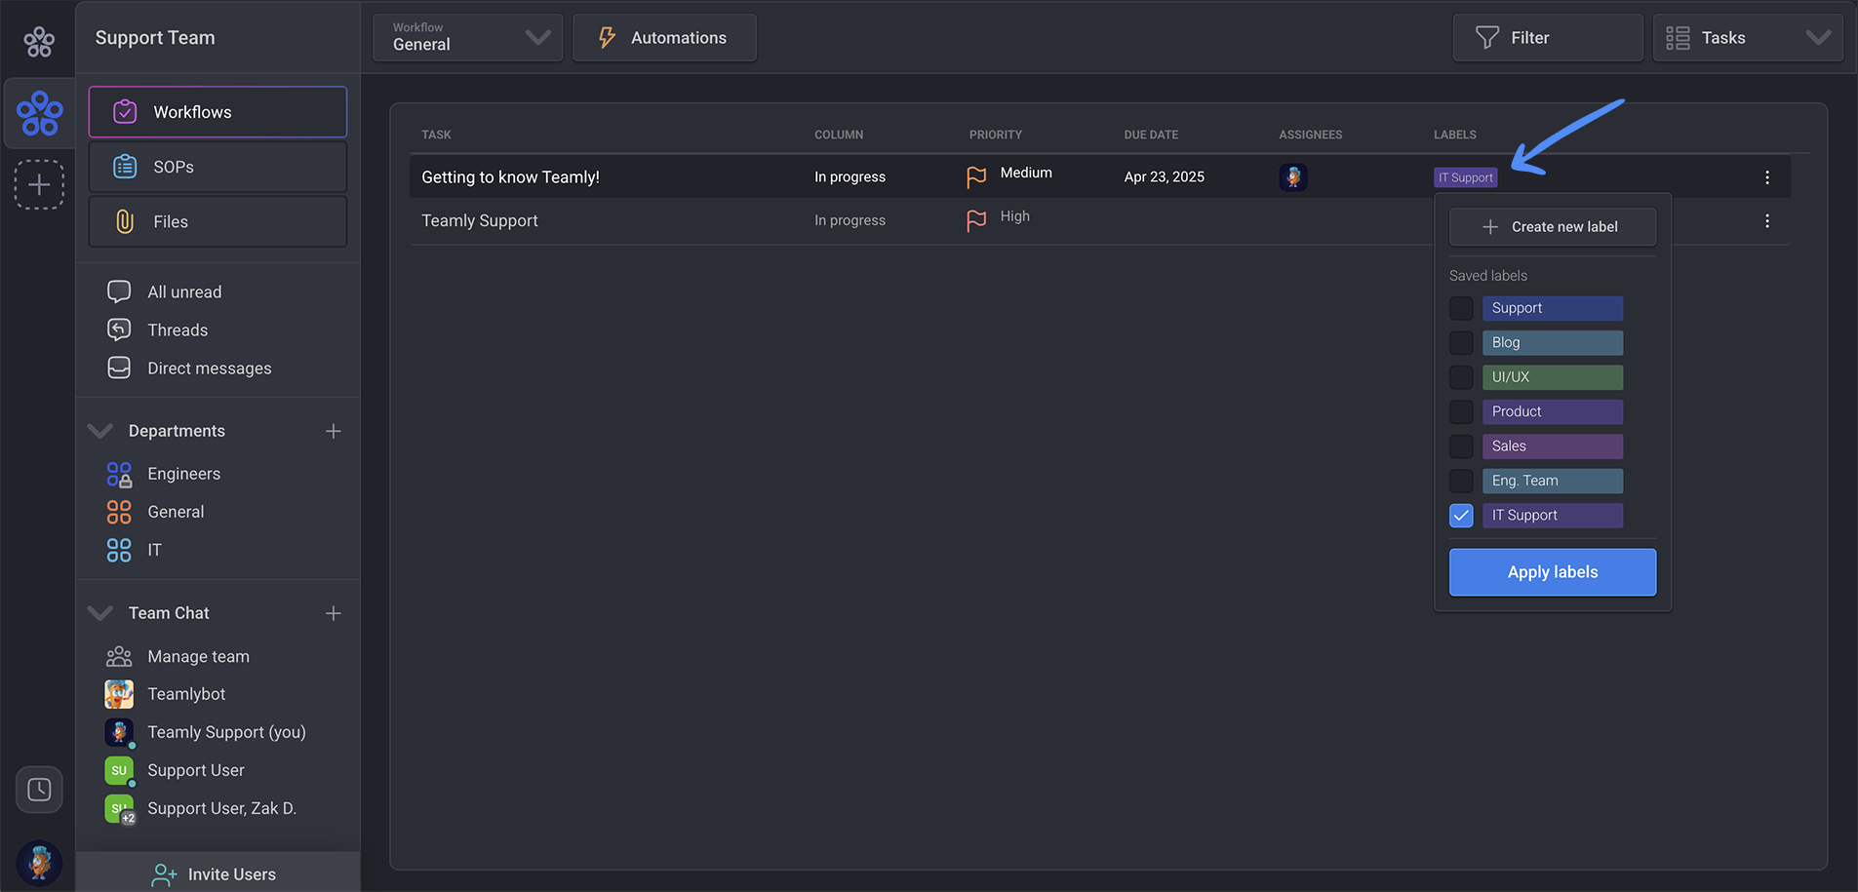Open the Tasks view dropdown

pyautogui.click(x=1748, y=37)
